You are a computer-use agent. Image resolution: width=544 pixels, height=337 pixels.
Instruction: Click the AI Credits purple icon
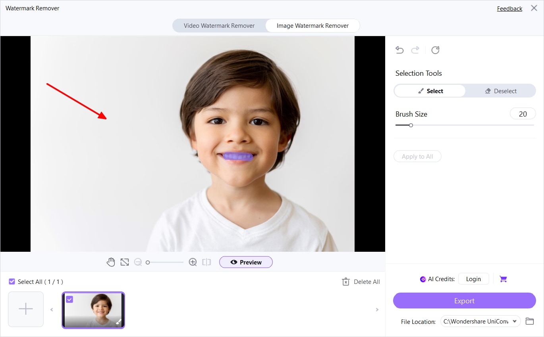click(423, 279)
